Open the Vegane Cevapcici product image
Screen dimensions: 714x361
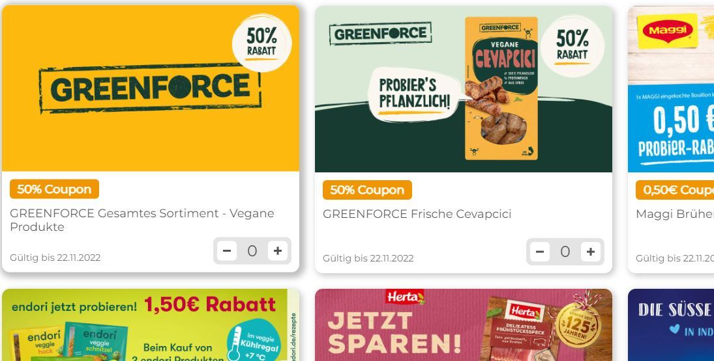(501, 88)
